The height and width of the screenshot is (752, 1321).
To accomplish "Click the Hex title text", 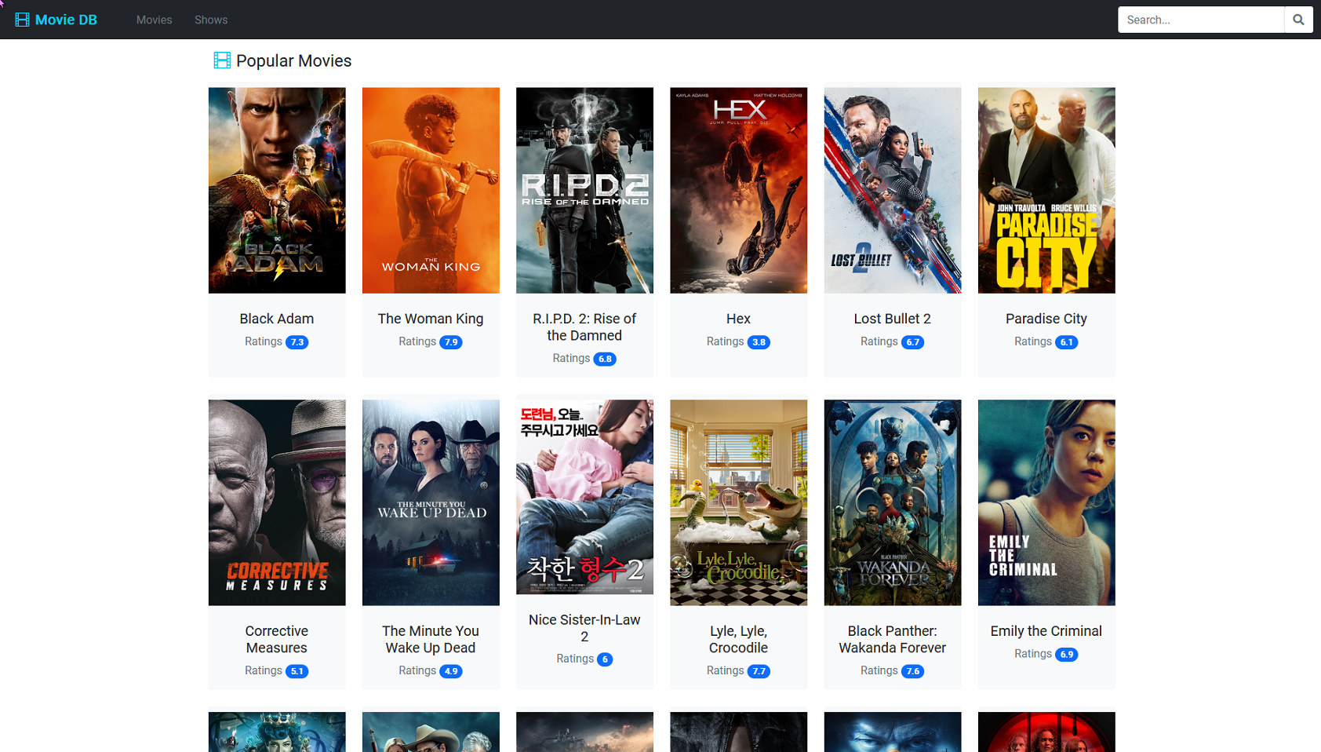I will [738, 319].
